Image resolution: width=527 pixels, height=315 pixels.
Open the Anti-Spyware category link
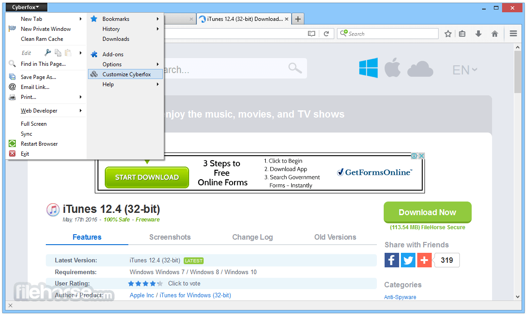tap(400, 297)
